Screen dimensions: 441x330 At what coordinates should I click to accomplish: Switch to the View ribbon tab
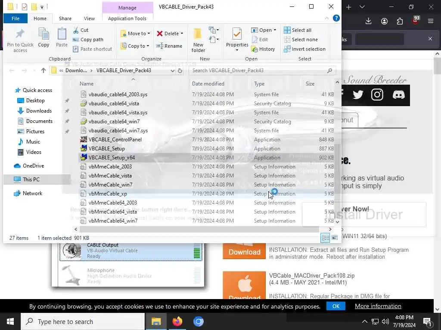coord(89,18)
